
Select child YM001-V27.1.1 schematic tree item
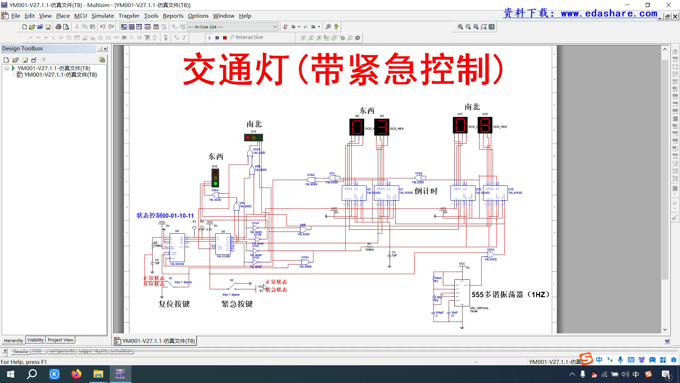pos(60,75)
